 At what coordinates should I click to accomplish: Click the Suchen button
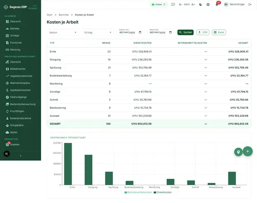pyautogui.click(x=185, y=32)
